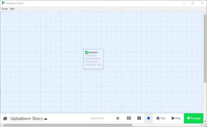Add a new passage with +Passage
Screen dimensions: 207x127
point(194,118)
